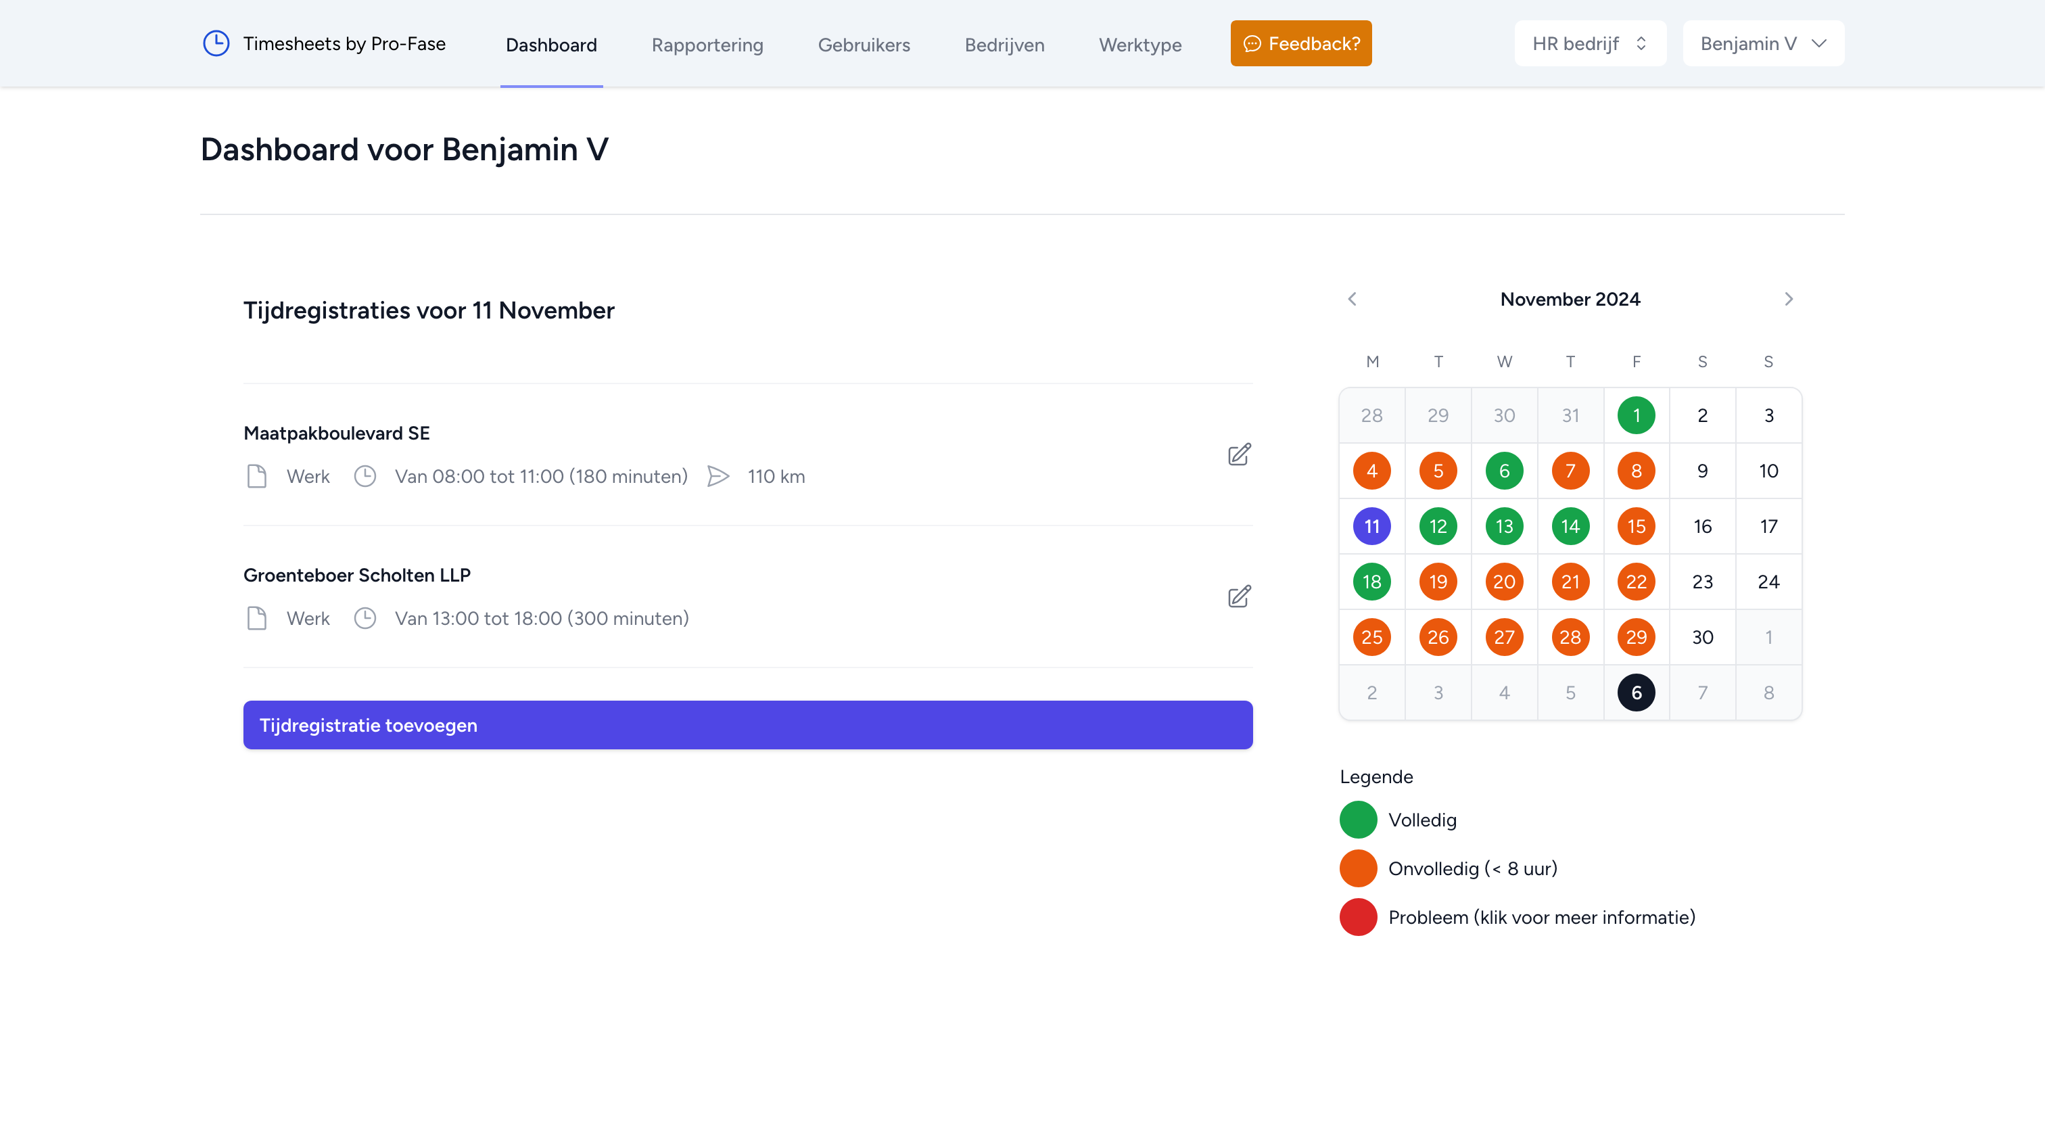The image size is (2045, 1124).
Task: Select today's date 6 December in calendar
Action: [x=1635, y=691]
